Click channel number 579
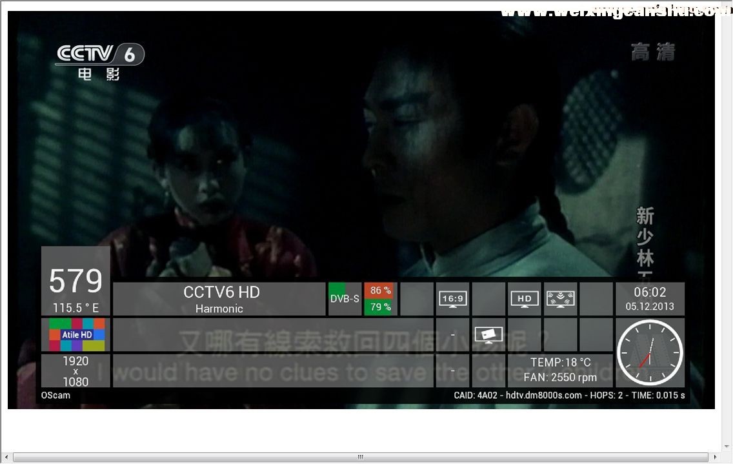This screenshot has width=733, height=464. pyautogui.click(x=75, y=281)
